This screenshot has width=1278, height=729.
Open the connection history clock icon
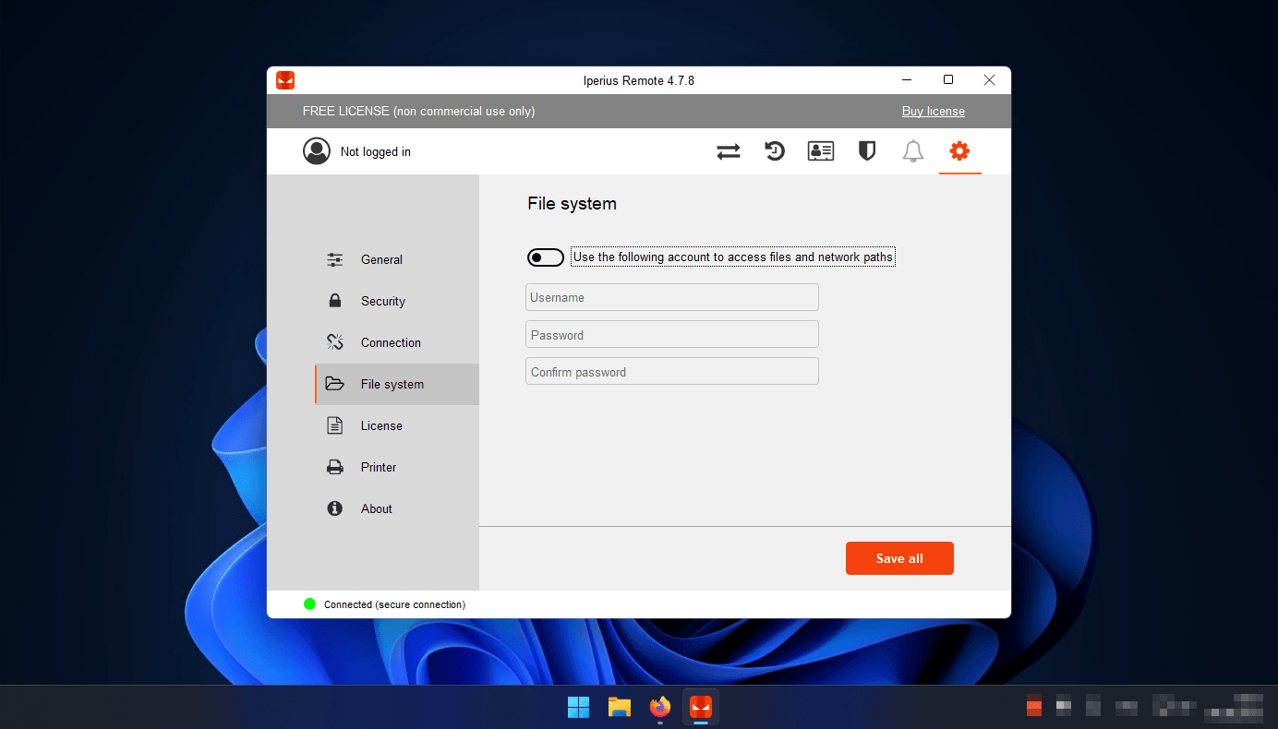point(775,151)
